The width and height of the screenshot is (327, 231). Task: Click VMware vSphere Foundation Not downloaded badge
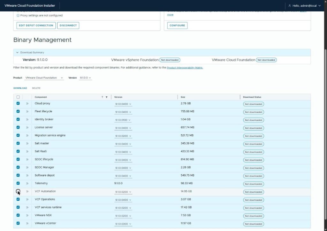[170, 60]
